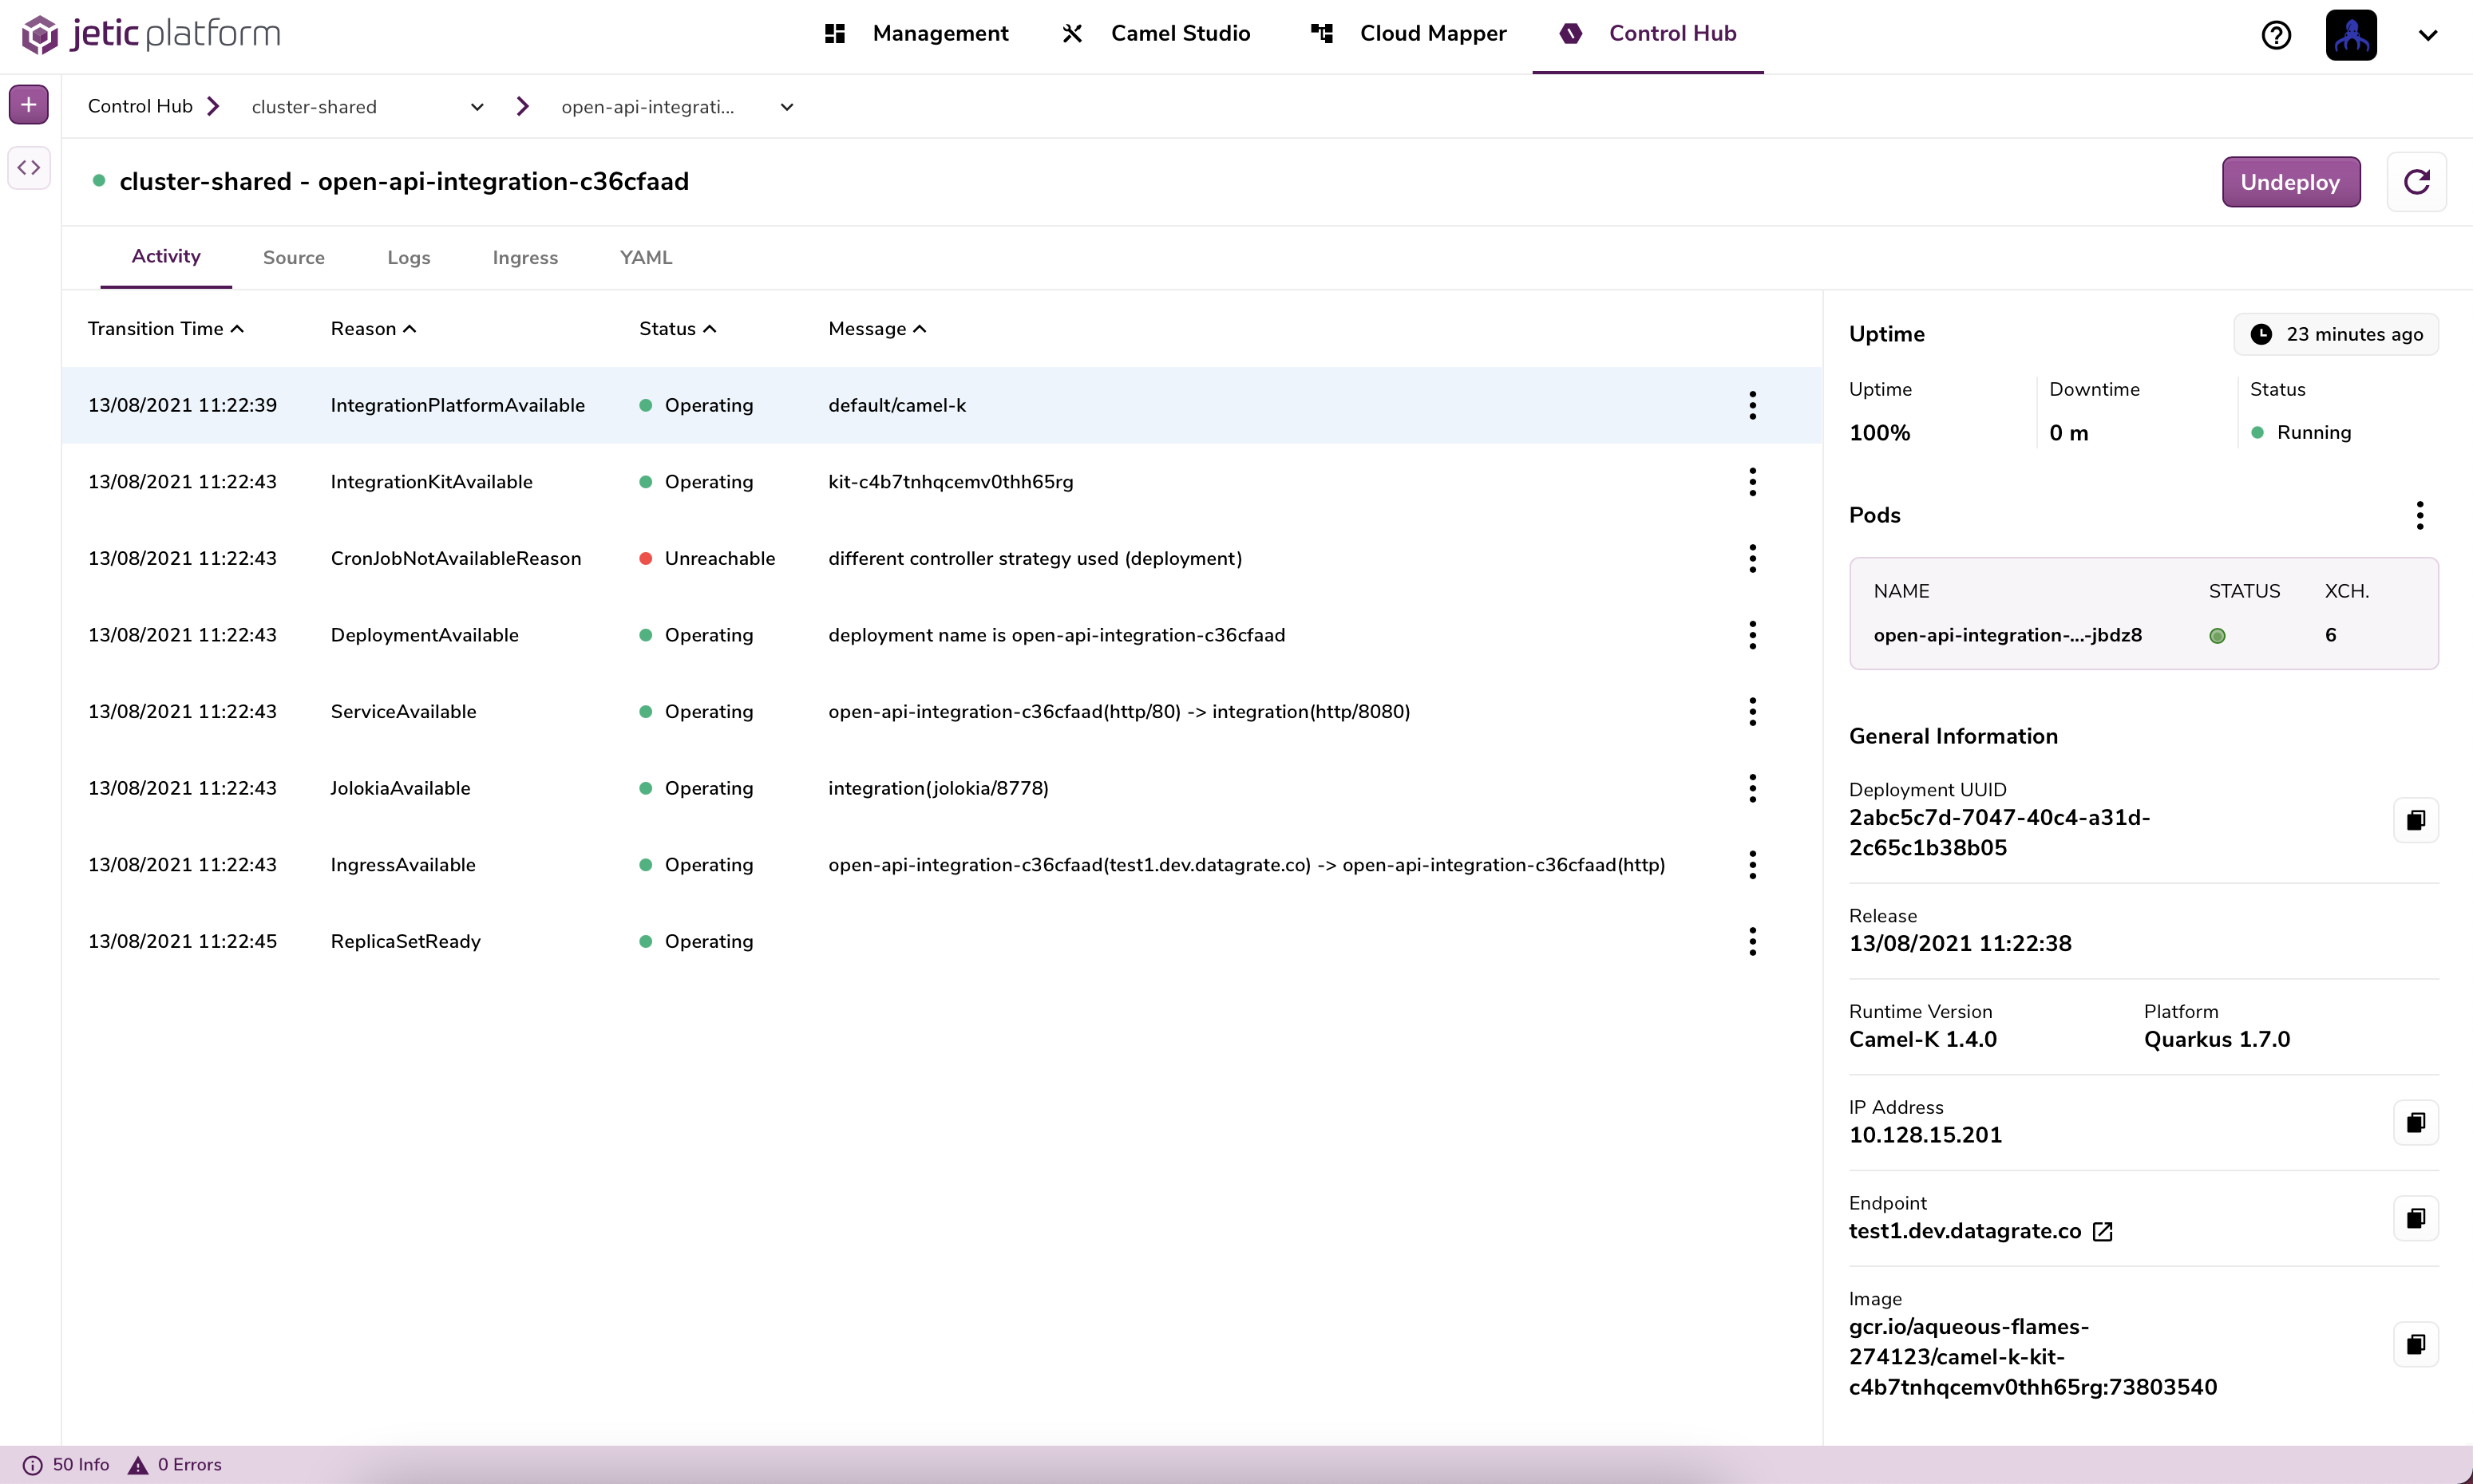Open the Pods section kebab menu

click(x=2420, y=515)
